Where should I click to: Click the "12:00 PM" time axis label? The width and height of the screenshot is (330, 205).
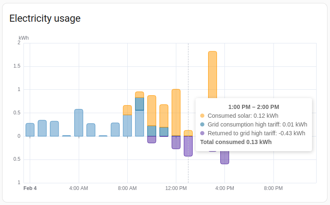176,188
